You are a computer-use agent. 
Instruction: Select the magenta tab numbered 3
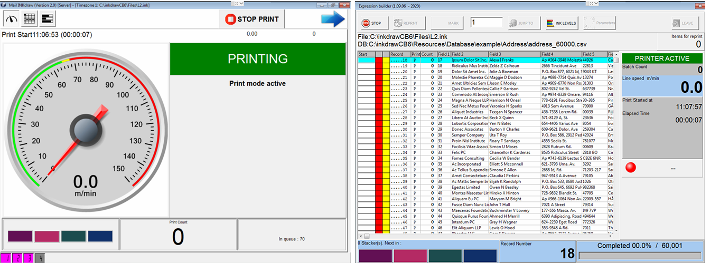coord(29,258)
